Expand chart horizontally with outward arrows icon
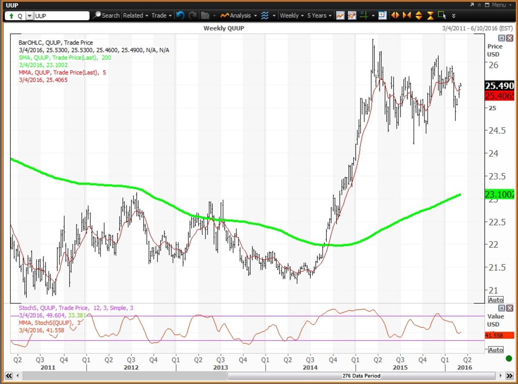Viewport: 518px width, 384px height. point(395,16)
